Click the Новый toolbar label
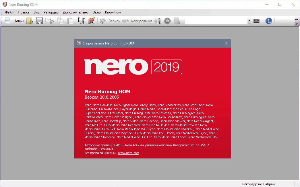 [x=19, y=21]
